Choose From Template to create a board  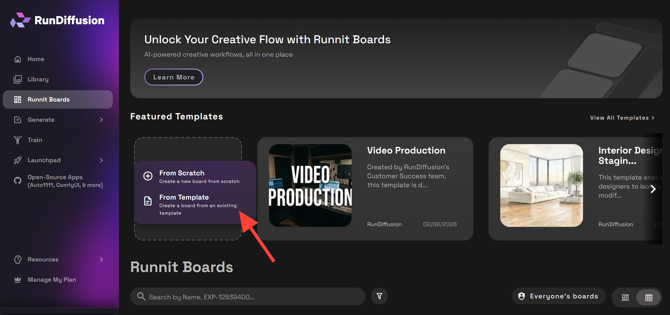point(195,205)
